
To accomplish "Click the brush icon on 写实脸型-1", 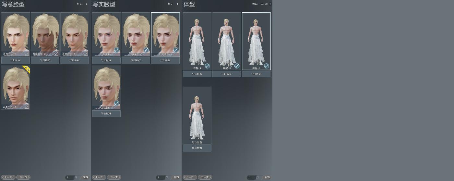I will pos(116,103).
